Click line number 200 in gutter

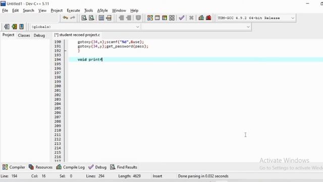click(58, 86)
